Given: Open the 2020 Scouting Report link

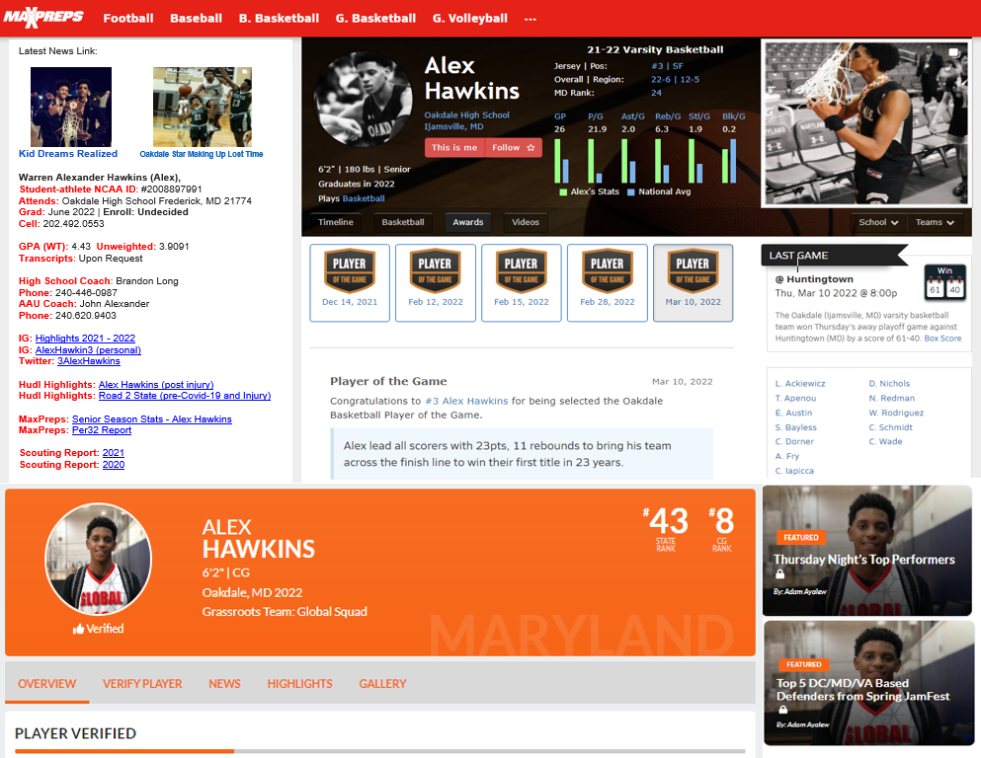Looking at the screenshot, I should click(x=114, y=464).
